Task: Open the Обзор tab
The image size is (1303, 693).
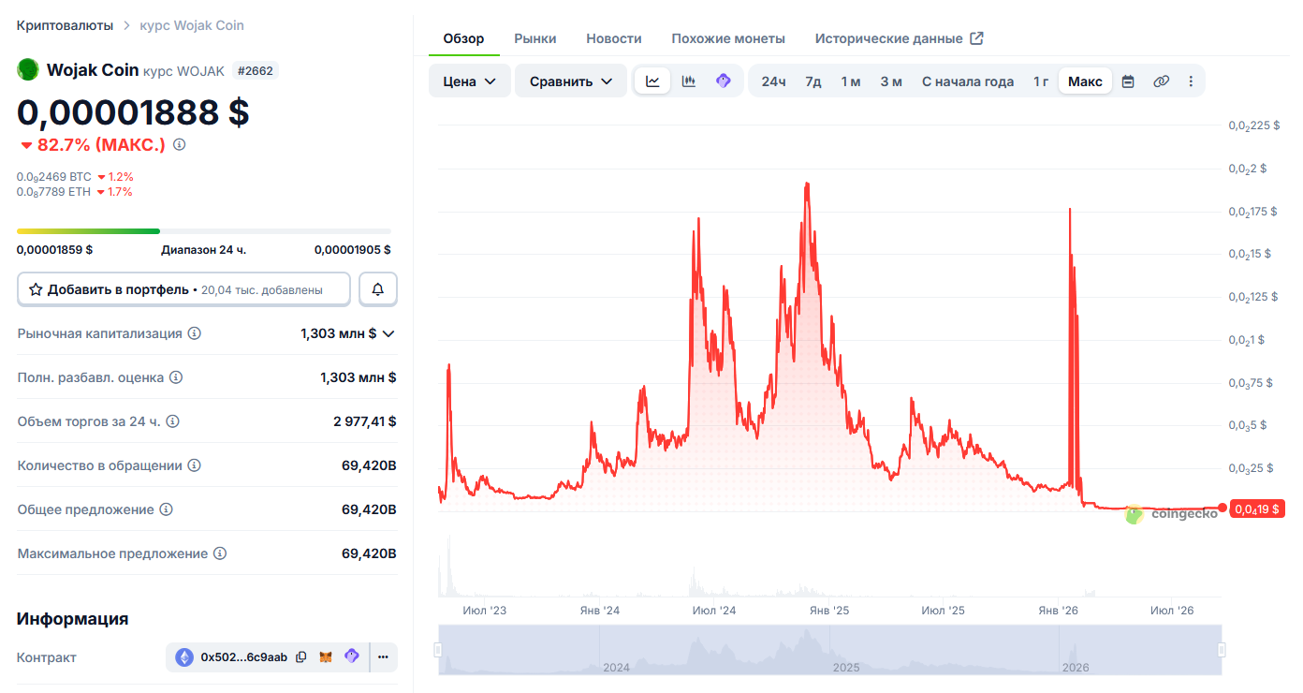Action: (x=463, y=38)
